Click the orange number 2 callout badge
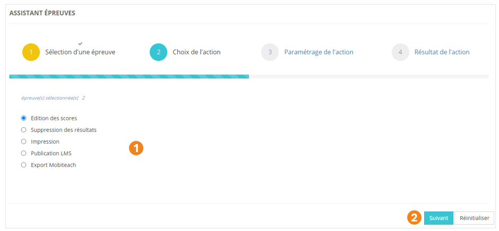Image resolution: width=499 pixels, height=231 pixels. click(415, 217)
